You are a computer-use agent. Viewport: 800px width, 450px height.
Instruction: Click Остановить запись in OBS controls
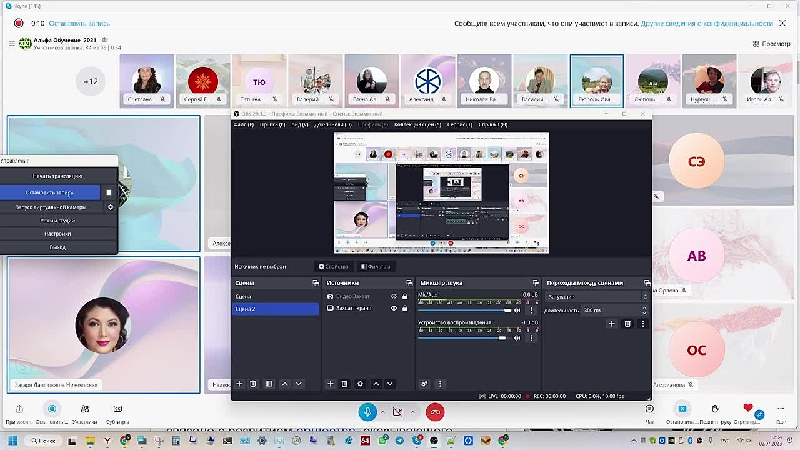pyautogui.click(x=49, y=192)
